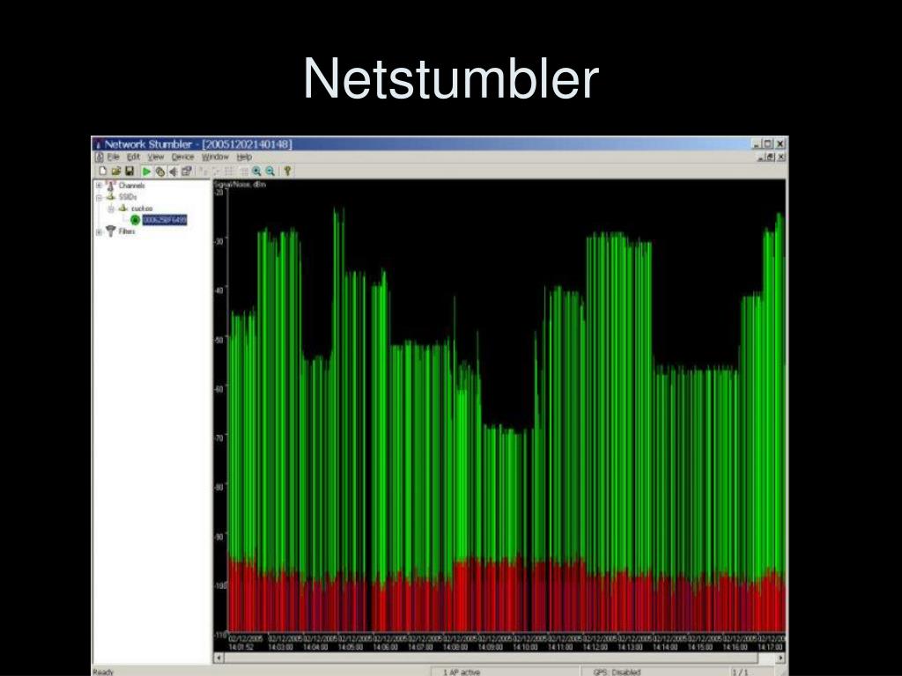Toggle scanning with the green arrow icon
The height and width of the screenshot is (676, 902).
click(x=147, y=172)
